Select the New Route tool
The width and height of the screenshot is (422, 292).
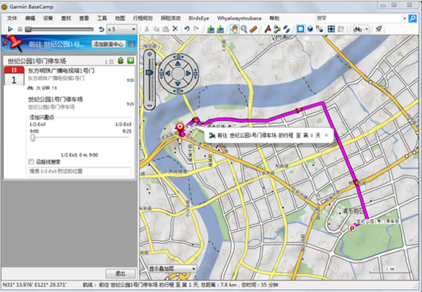click(x=277, y=29)
